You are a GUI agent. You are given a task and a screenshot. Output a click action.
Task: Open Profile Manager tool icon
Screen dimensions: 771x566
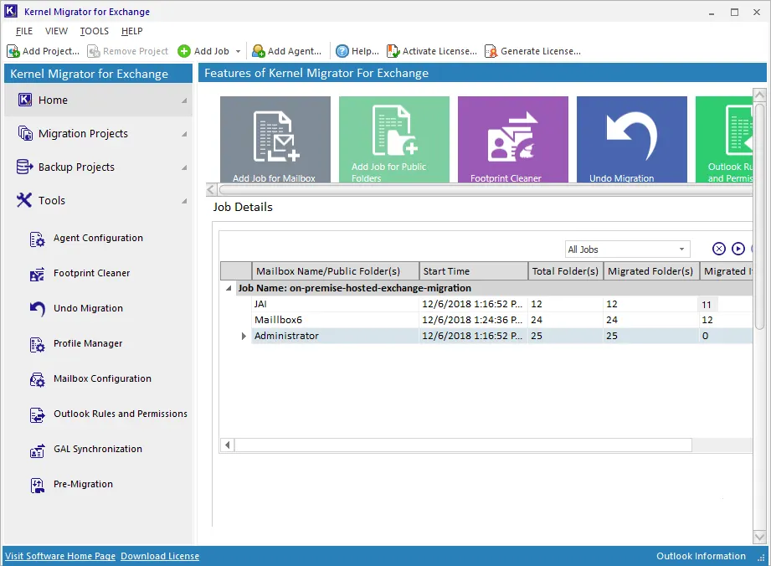click(38, 344)
